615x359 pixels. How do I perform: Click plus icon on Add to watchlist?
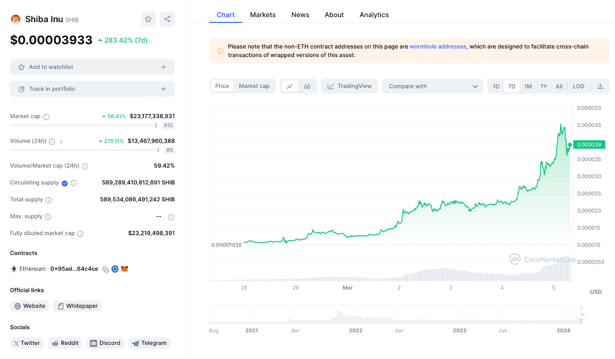pos(163,67)
